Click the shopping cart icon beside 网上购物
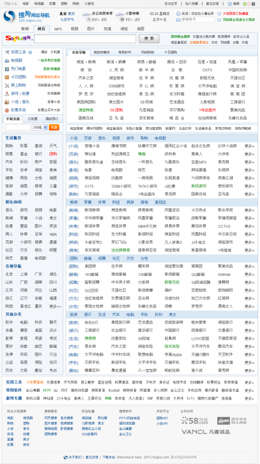260x464 pixels. (7, 85)
